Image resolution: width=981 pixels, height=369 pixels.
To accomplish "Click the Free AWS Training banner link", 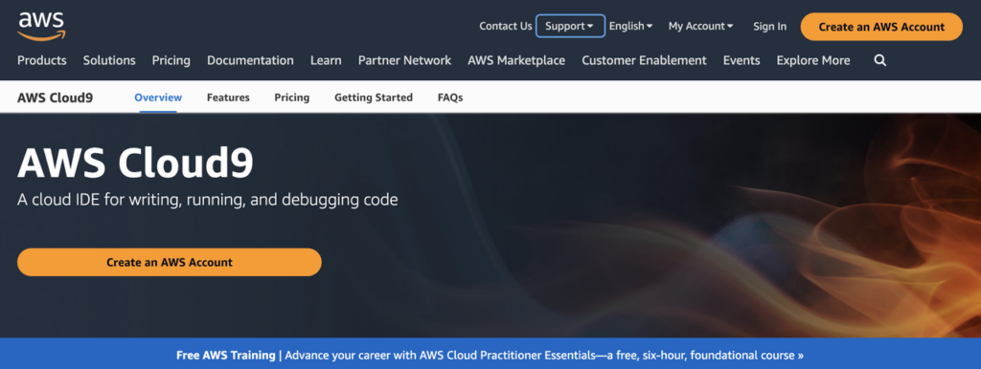I will pyautogui.click(x=490, y=356).
